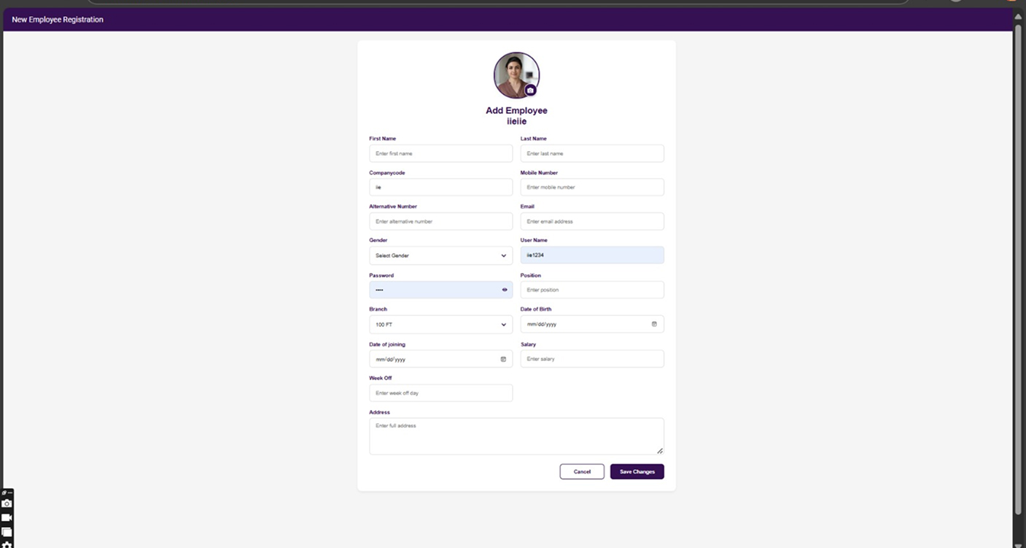
Task: Expand the Select Gender dropdown
Action: click(440, 255)
